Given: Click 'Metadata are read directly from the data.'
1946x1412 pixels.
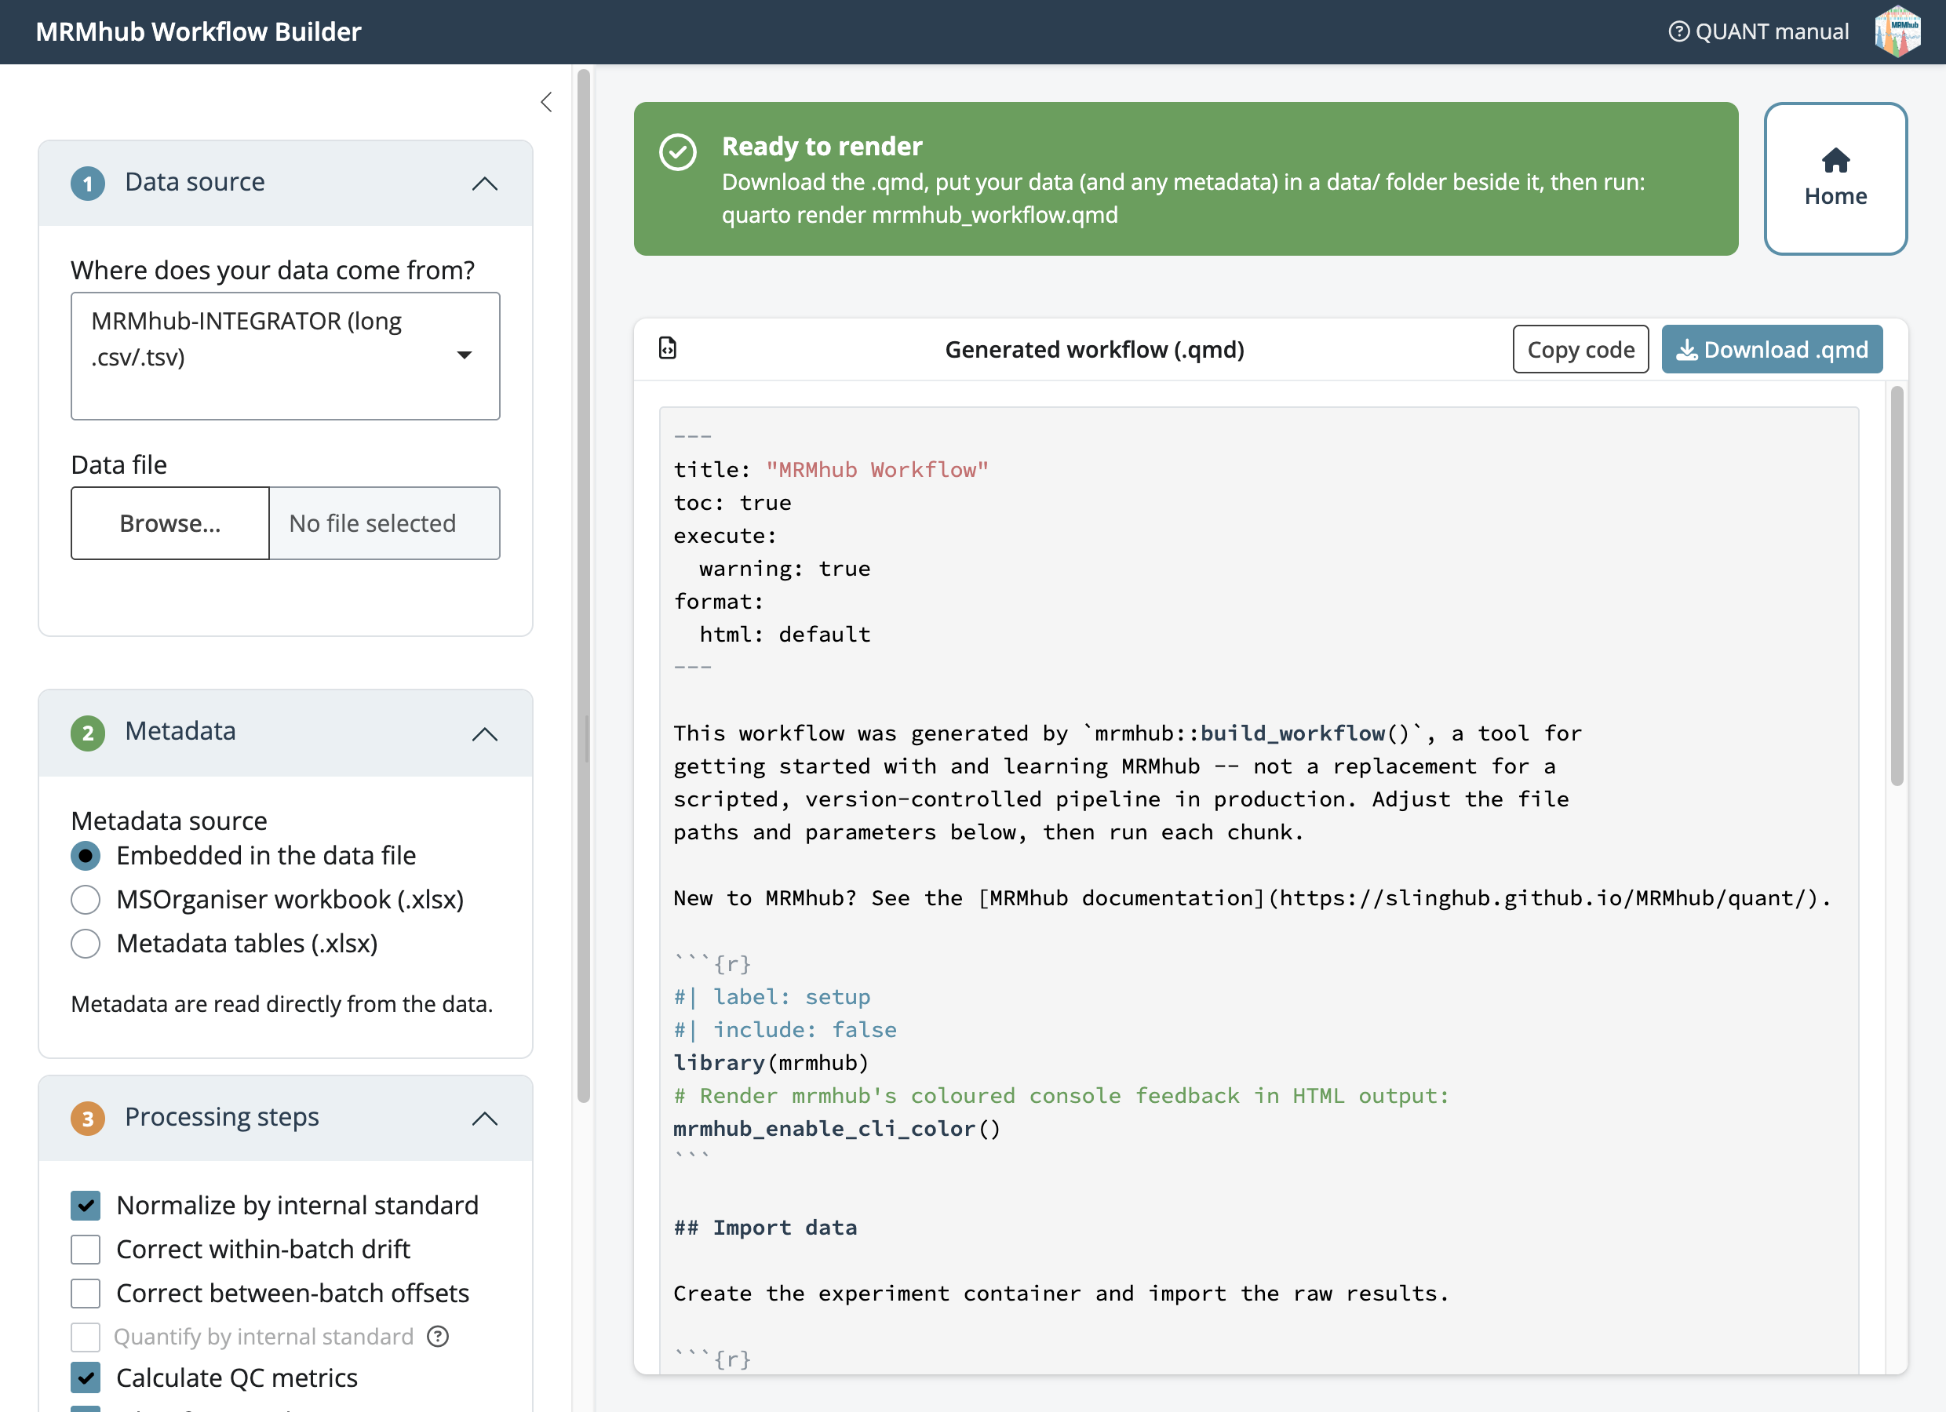Looking at the screenshot, I should coord(282,1003).
